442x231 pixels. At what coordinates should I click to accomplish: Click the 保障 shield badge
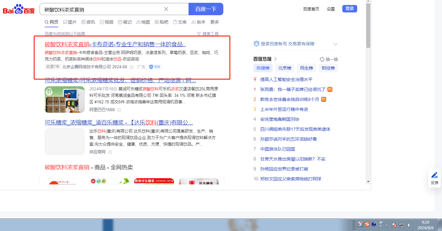pos(155,67)
